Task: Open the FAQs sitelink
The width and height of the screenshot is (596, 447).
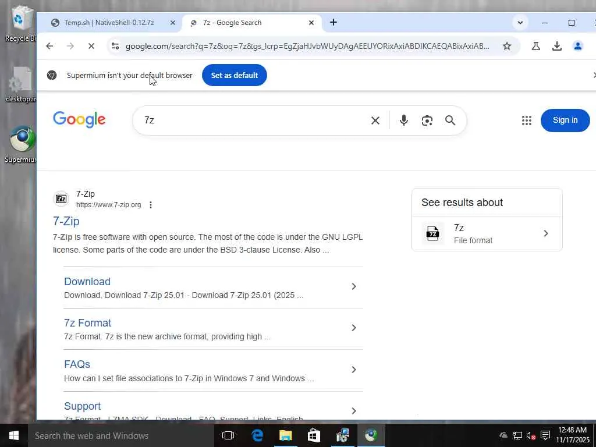Action: pos(77,364)
